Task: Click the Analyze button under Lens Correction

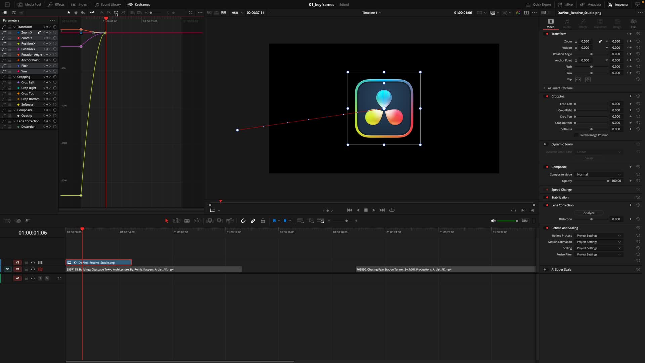Action: 589,212
